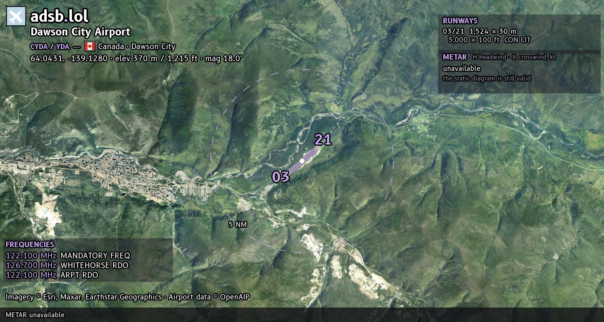Click the H headwind · X crosswind legend
The image size is (604, 322).
tap(514, 57)
